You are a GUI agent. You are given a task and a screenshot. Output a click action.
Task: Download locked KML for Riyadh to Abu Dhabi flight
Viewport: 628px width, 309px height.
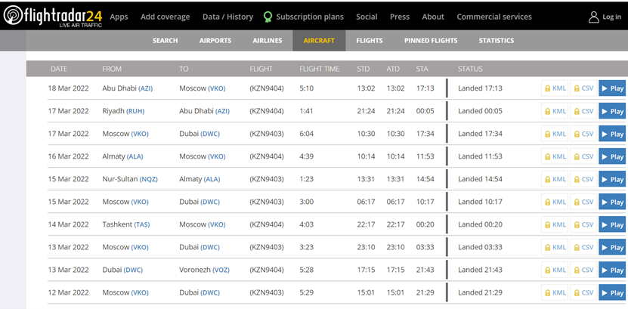pyautogui.click(x=555, y=111)
